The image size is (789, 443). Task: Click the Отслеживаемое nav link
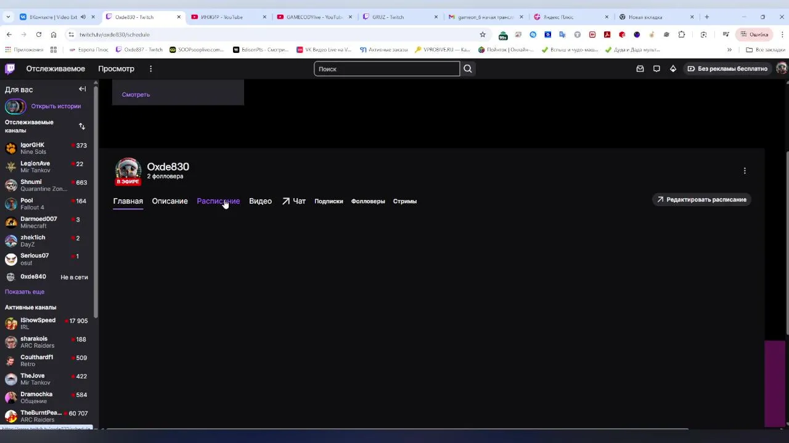coord(55,69)
